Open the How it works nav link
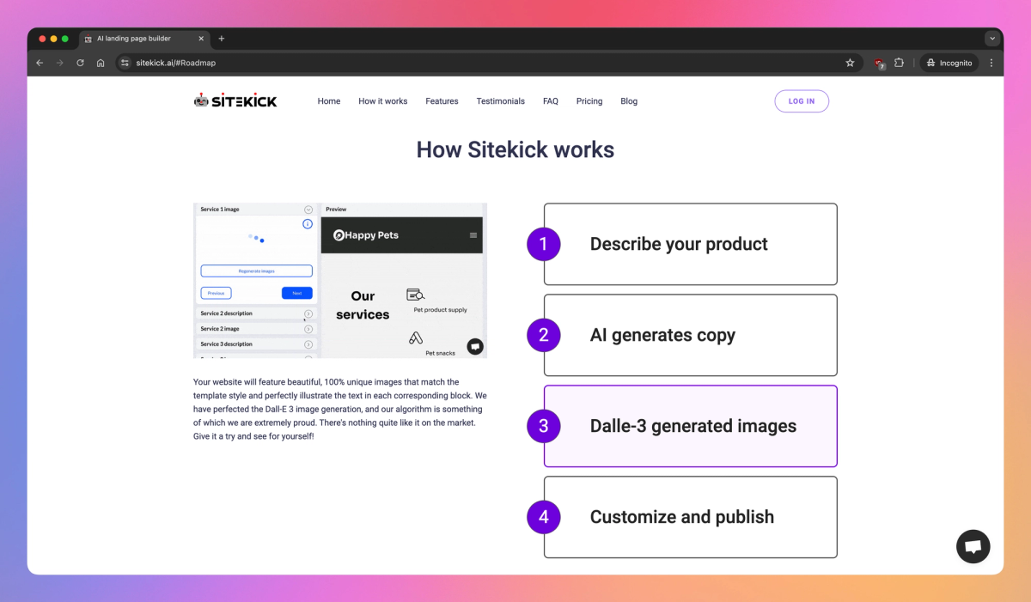The image size is (1031, 602). 383,101
